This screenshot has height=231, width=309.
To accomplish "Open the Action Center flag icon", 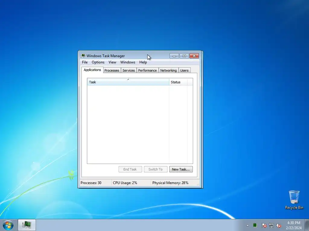I will (x=264, y=225).
